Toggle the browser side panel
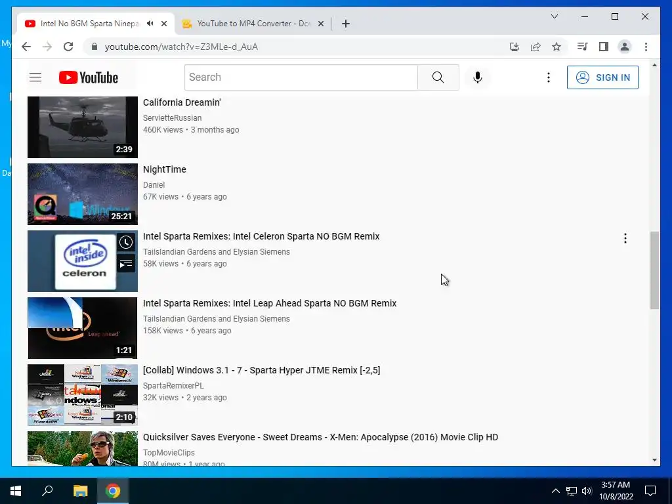This screenshot has height=504, width=672. tap(604, 47)
